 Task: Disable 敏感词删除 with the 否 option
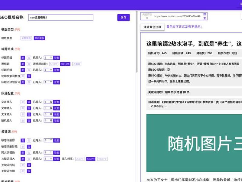coord(29,140)
